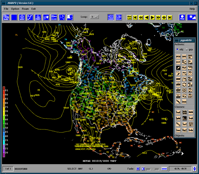Click the PRINT toolbar icon
199x174 pixels.
click(x=38, y=17)
